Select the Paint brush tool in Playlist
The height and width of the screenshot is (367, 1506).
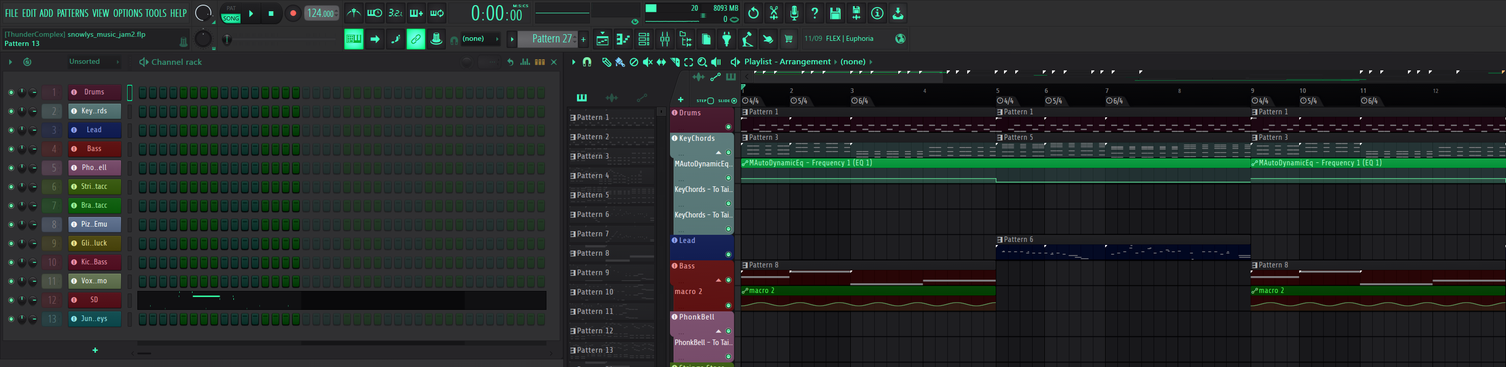(x=620, y=62)
